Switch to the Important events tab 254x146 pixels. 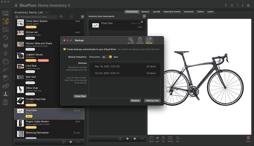point(172,12)
